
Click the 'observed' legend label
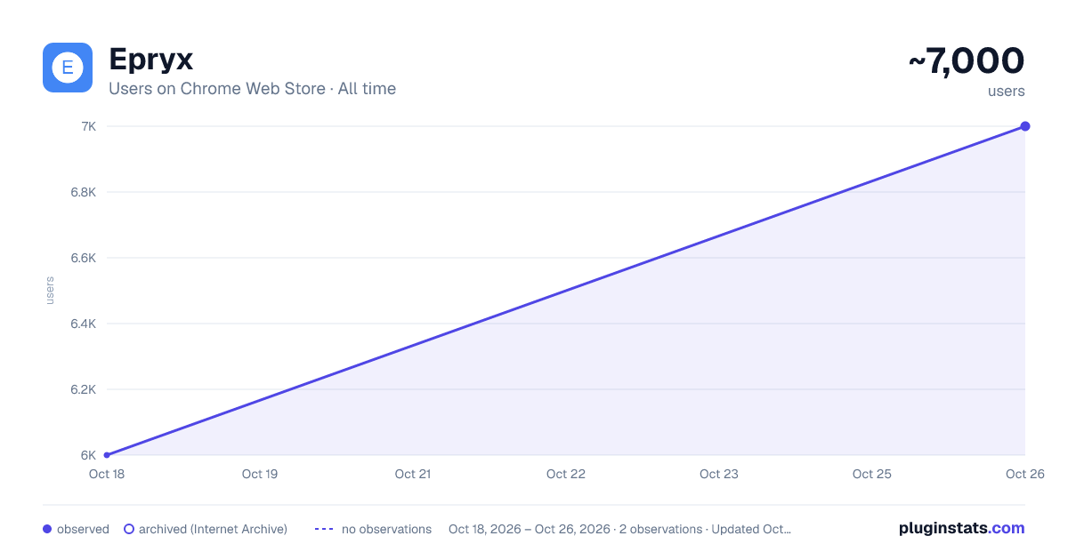[83, 529]
